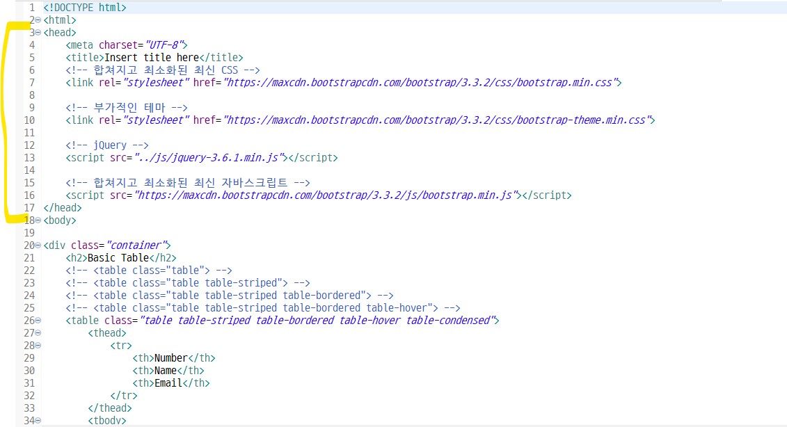
Task: Click line number 1 in the gutter
Action: point(32,8)
